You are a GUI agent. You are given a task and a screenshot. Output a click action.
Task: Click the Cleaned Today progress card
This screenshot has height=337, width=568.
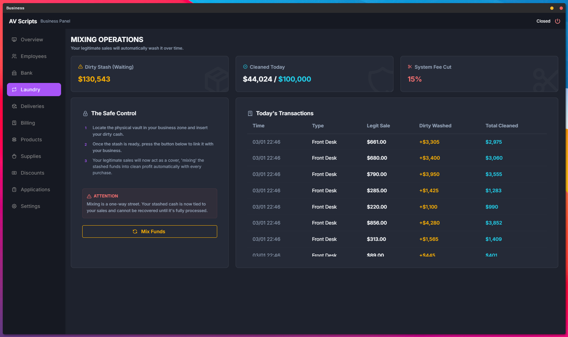click(x=314, y=74)
